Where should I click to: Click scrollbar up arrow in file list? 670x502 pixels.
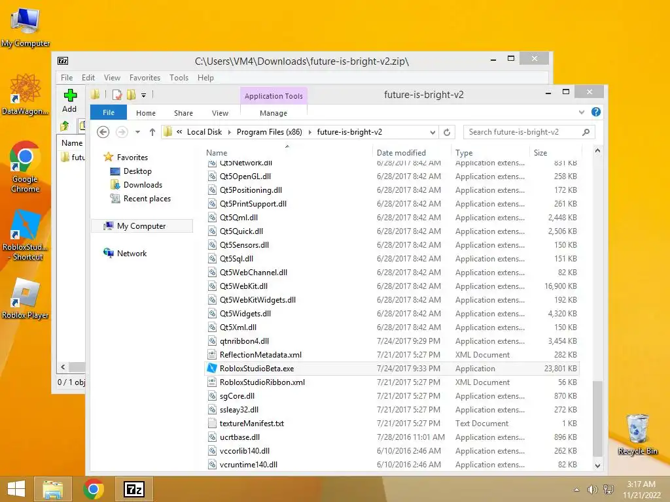(598, 151)
